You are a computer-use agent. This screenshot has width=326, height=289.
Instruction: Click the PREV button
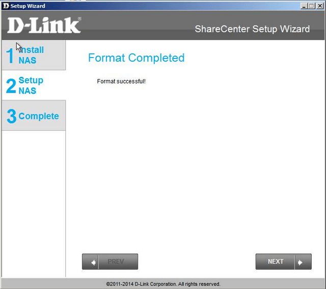pyautogui.click(x=110, y=262)
